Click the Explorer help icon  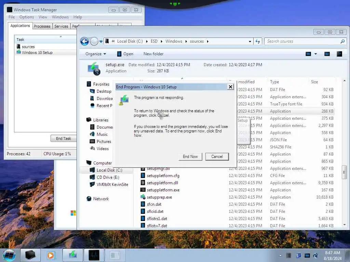[339, 54]
